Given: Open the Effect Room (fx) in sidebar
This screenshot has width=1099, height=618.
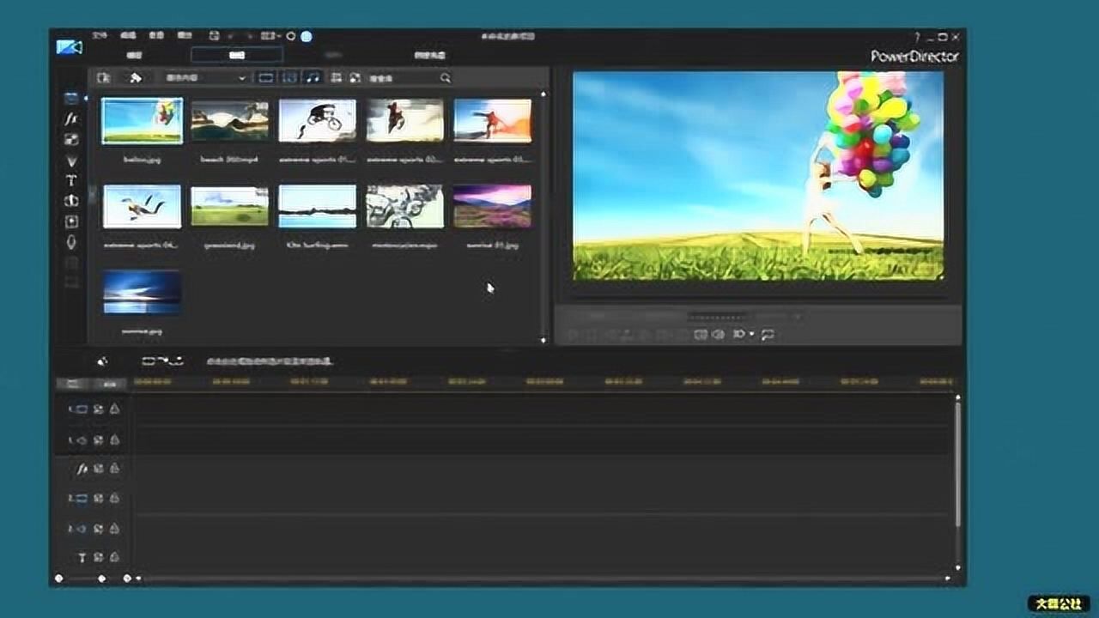Looking at the screenshot, I should pos(71,118).
